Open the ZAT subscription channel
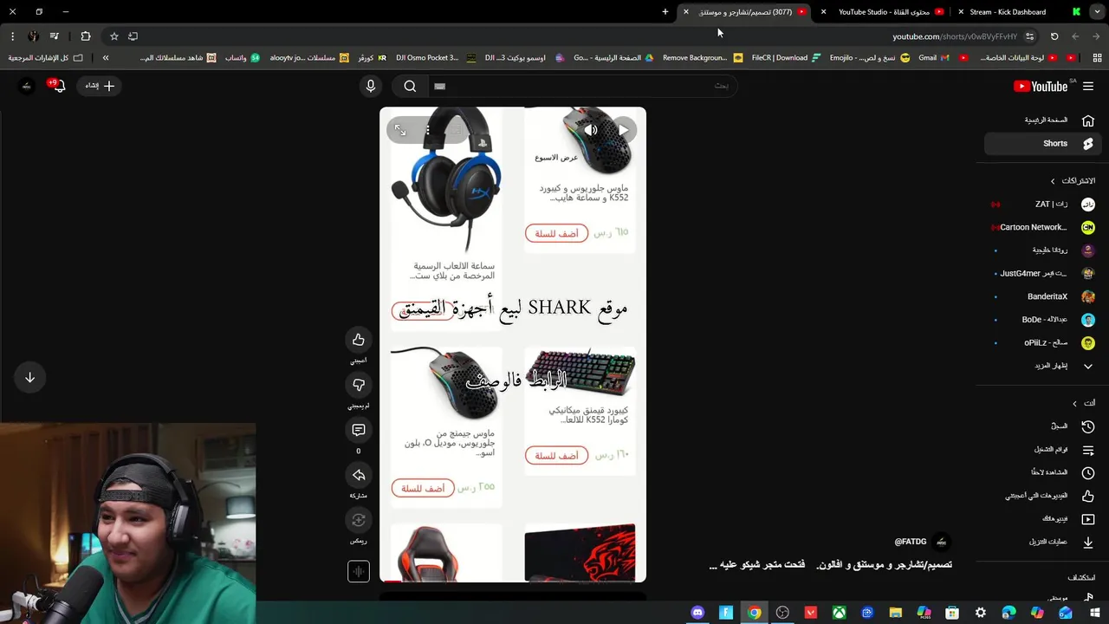The width and height of the screenshot is (1109, 624). pyautogui.click(x=1043, y=205)
